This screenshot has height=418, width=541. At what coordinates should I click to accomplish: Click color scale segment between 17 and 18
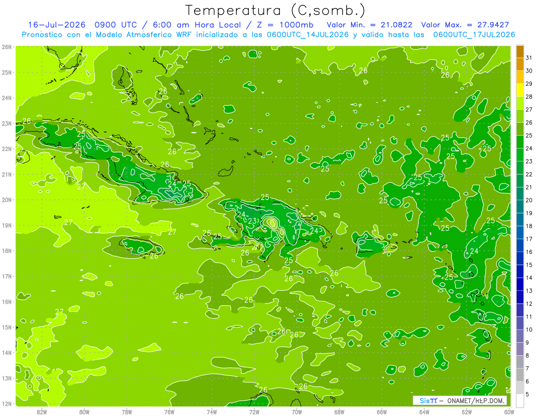click(x=520, y=233)
